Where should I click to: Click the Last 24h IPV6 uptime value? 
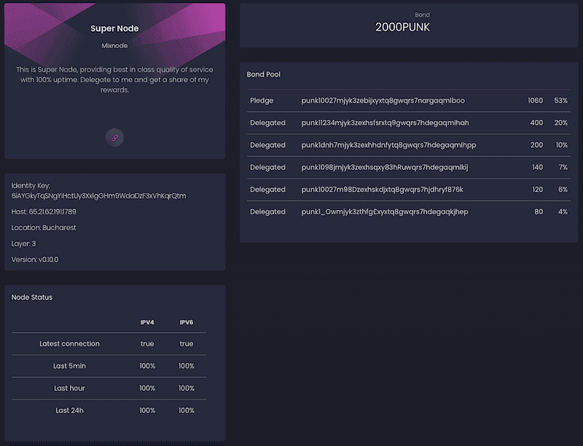pyautogui.click(x=187, y=410)
